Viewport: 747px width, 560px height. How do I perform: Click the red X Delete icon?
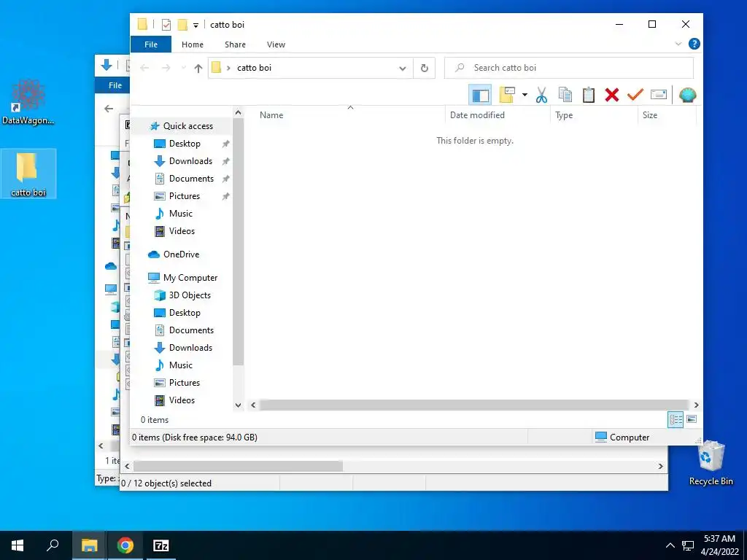click(612, 96)
